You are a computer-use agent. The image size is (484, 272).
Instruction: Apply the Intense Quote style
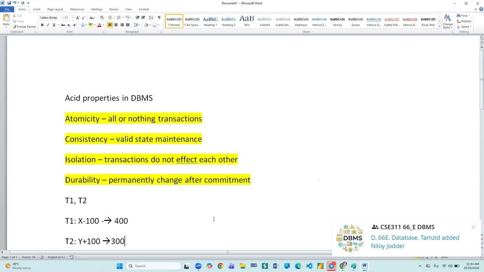pos(374,22)
